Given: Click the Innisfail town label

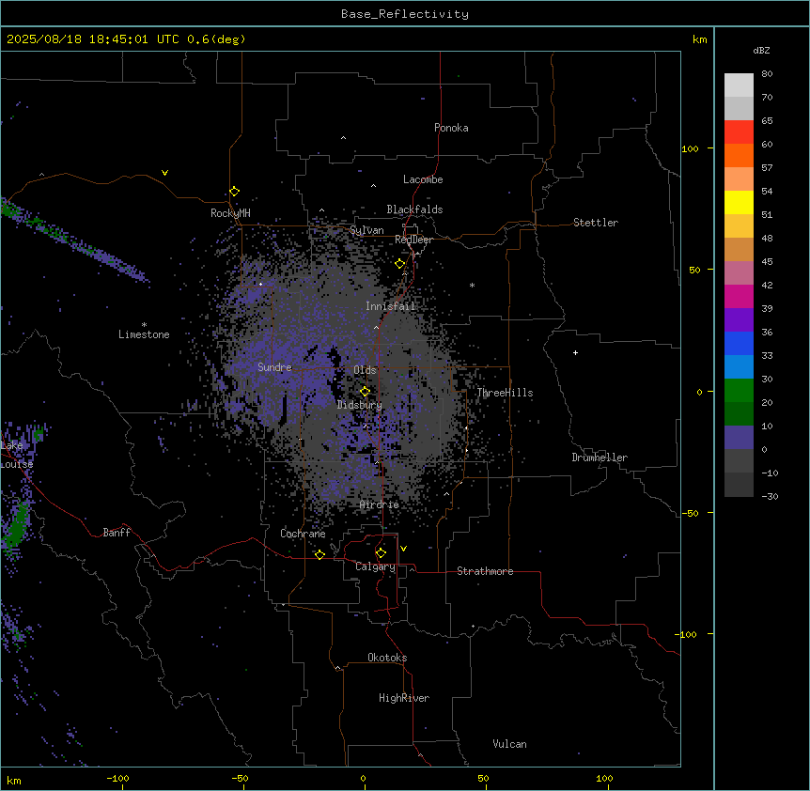Looking at the screenshot, I should 390,306.
